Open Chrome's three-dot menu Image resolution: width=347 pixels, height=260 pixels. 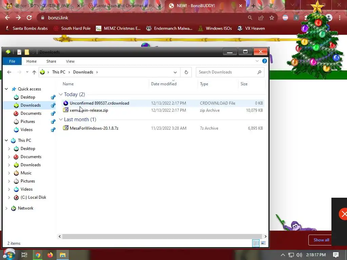(340, 18)
